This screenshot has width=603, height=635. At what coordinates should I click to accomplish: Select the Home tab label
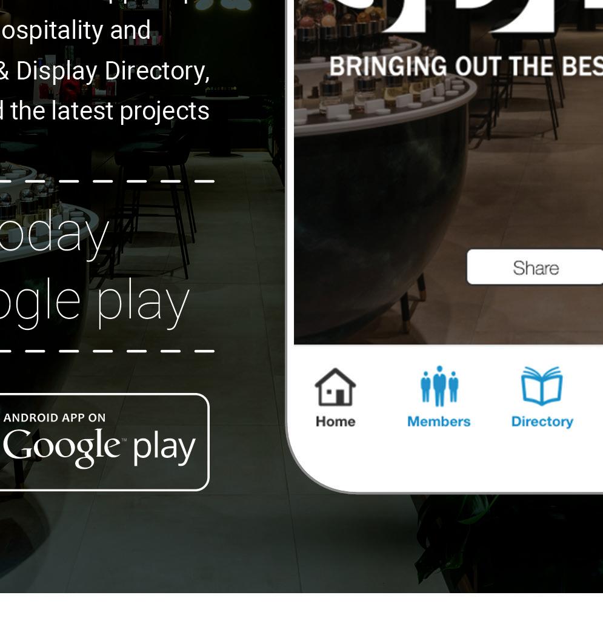(x=336, y=422)
